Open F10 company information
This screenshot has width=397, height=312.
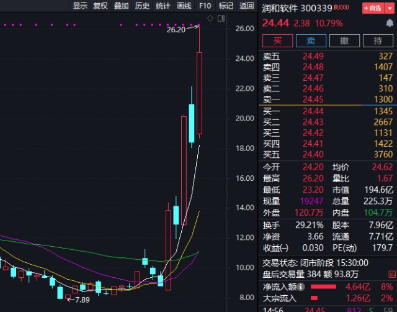click(205, 6)
